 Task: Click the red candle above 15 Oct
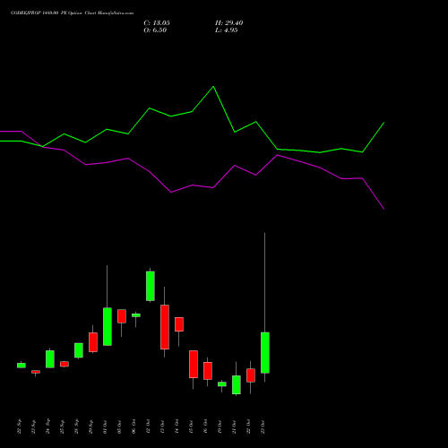pyautogui.click(x=194, y=364)
